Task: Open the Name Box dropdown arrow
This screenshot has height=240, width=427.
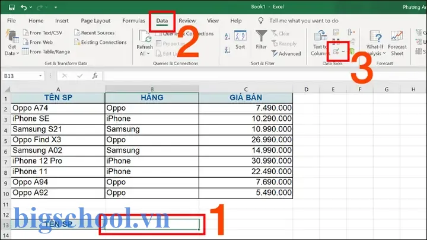Action: point(40,76)
